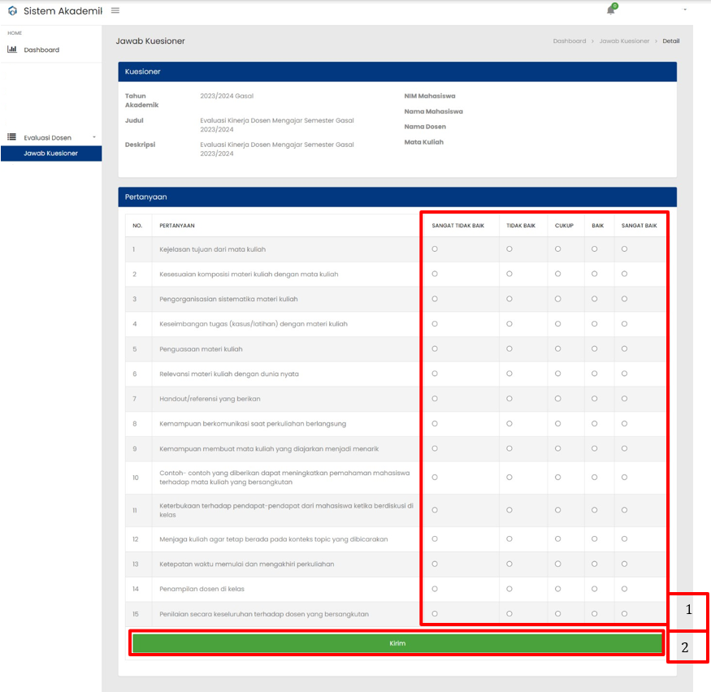Click the Evaluasi Dosen list icon
The width and height of the screenshot is (711, 692).
[12, 137]
